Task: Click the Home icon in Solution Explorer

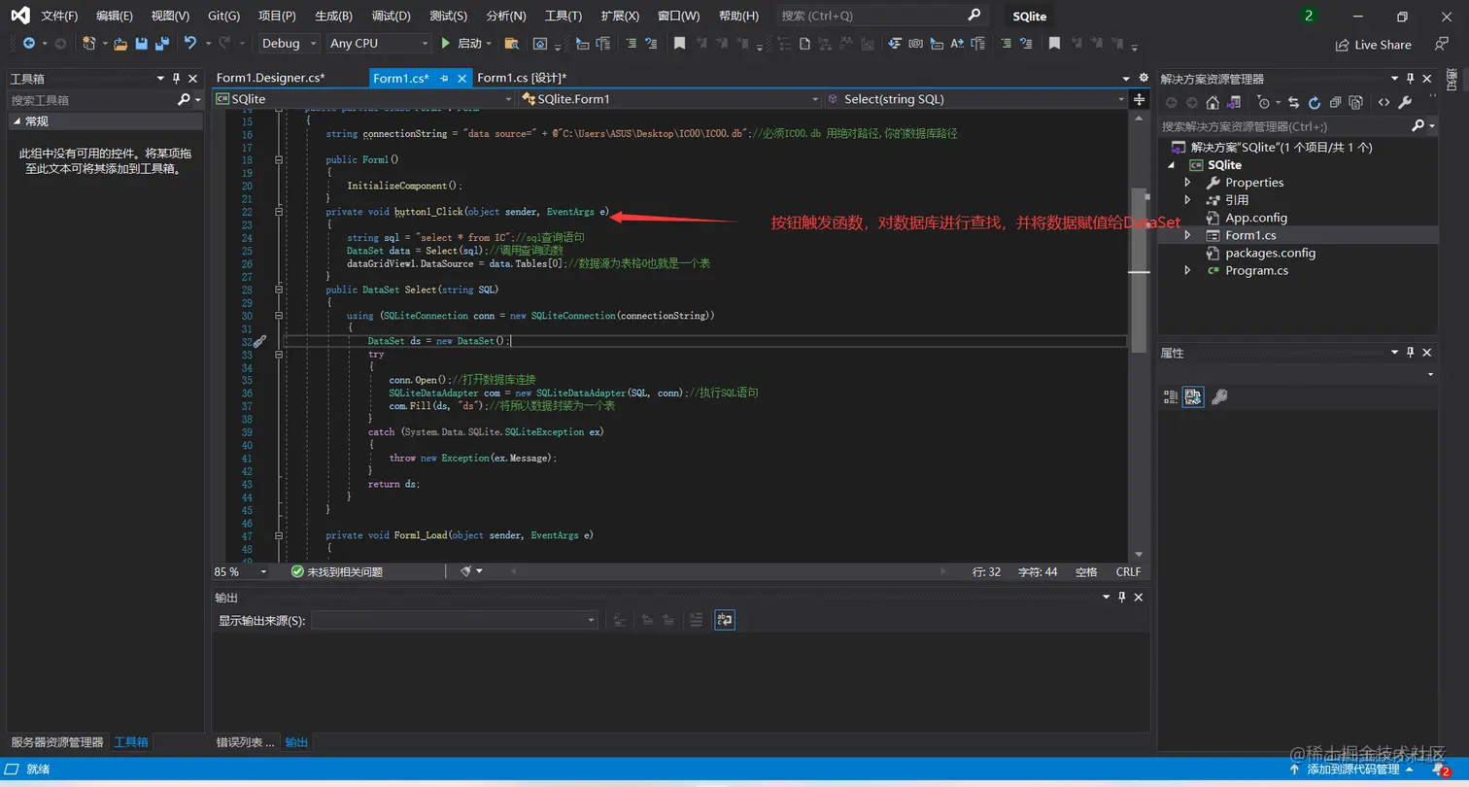Action: click(1212, 102)
